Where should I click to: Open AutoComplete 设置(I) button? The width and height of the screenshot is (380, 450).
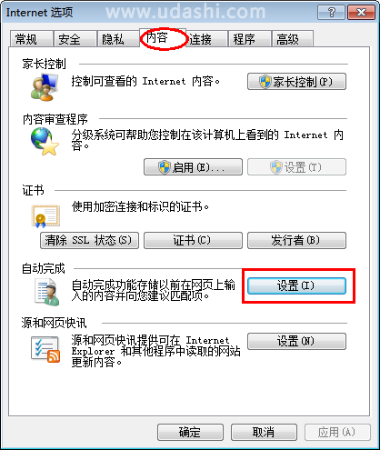296,285
